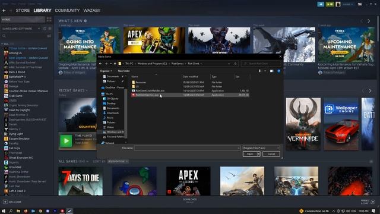Show next What's New items arrow

point(369,21)
